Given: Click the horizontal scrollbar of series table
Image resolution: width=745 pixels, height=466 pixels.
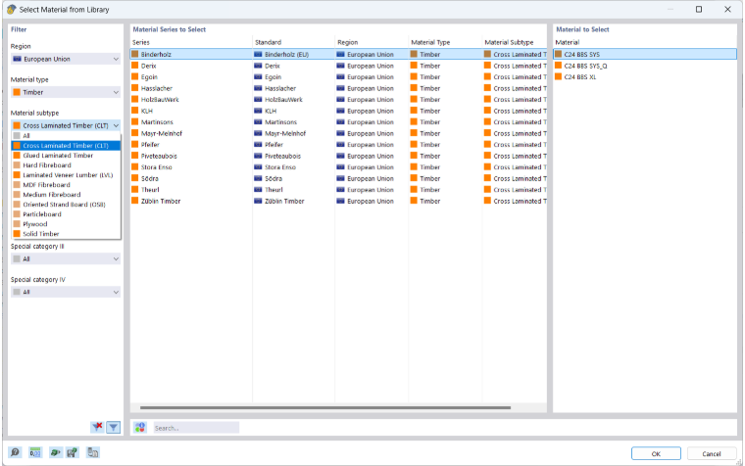Looking at the screenshot, I should pyautogui.click(x=325, y=407).
